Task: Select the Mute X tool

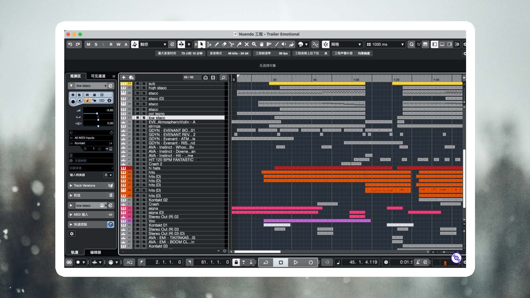Action: [247, 44]
